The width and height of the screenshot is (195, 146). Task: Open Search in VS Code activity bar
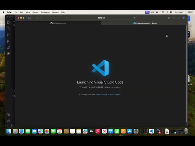coord(8,28)
